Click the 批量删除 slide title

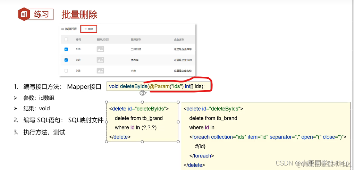point(79,15)
